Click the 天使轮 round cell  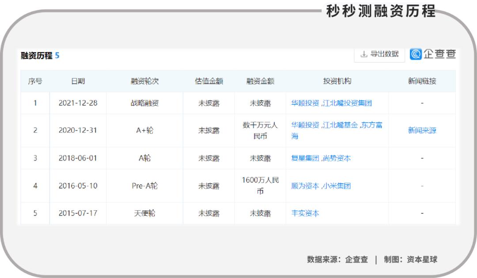pos(144,213)
